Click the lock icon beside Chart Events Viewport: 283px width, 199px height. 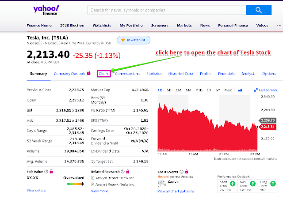(x=187, y=172)
